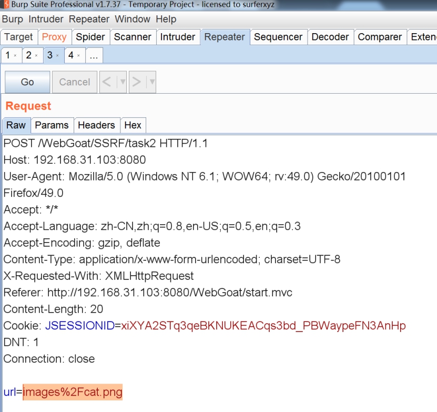Image resolution: width=437 pixels, height=412 pixels.
Task: Click the url parameter name in body
Action: click(10, 392)
